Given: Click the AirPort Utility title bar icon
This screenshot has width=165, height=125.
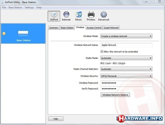Looking at the screenshot, I should click(x=2, y=2).
